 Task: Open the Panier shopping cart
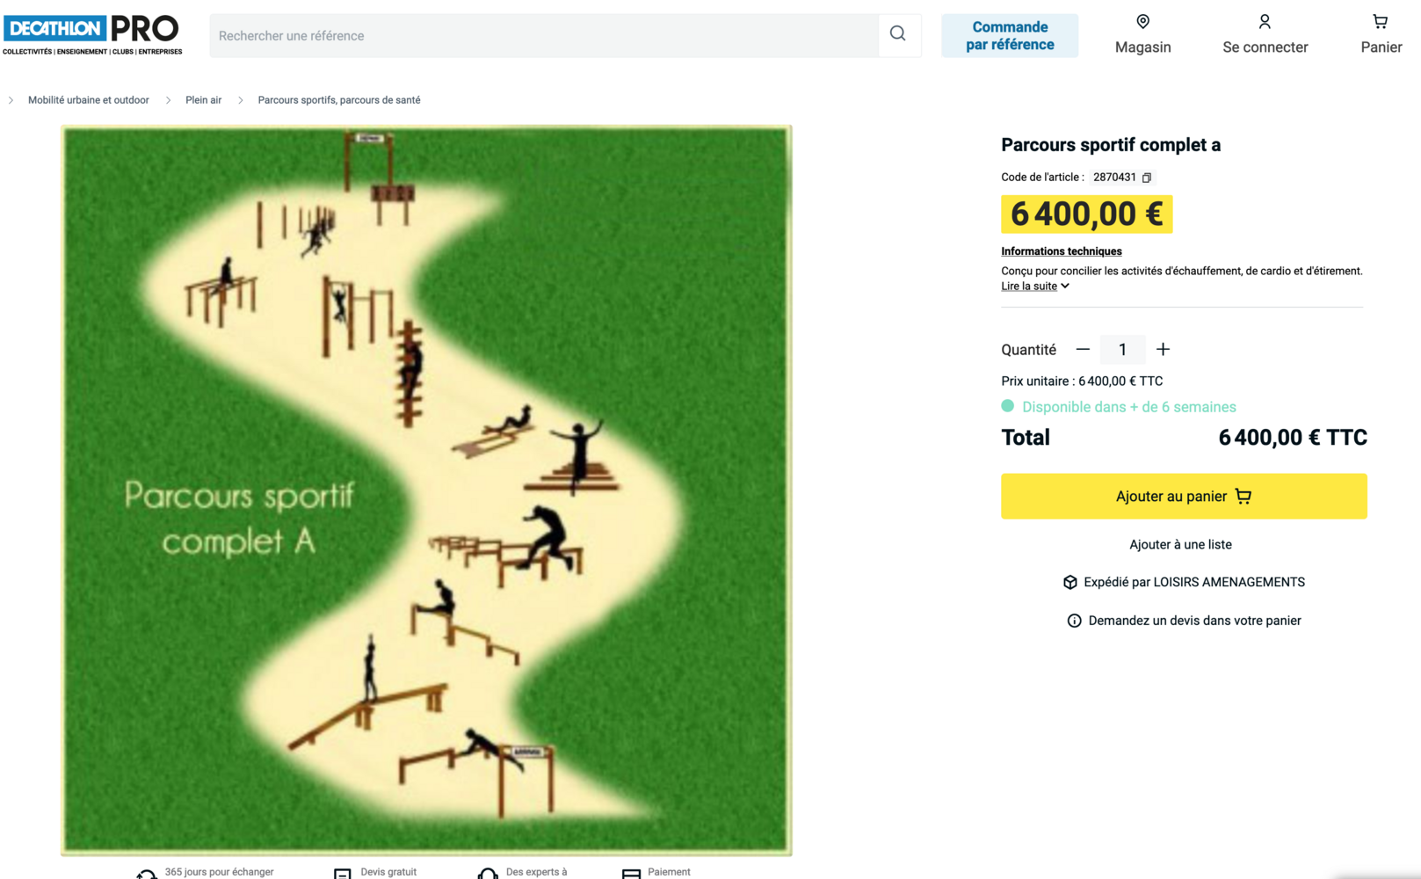coord(1381,34)
